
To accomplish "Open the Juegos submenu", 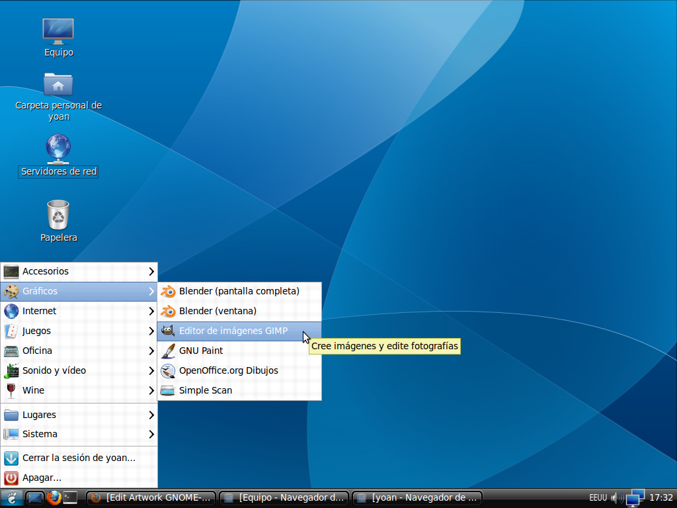I will 79,331.
